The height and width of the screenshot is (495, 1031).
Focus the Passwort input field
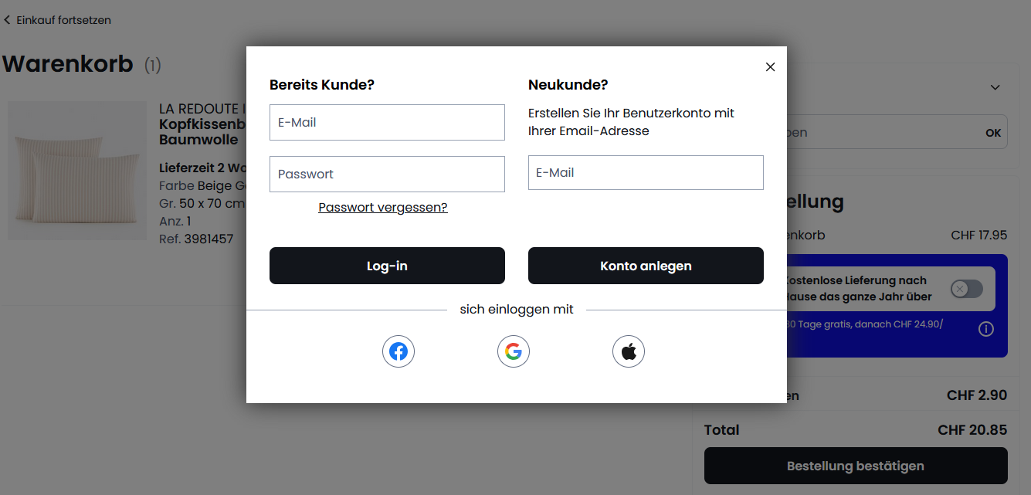(387, 174)
